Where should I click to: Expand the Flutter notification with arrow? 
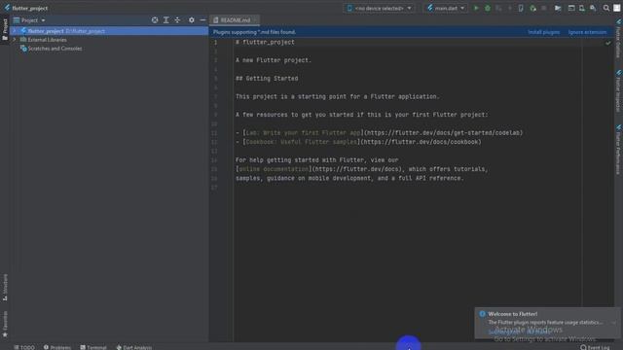click(x=614, y=323)
